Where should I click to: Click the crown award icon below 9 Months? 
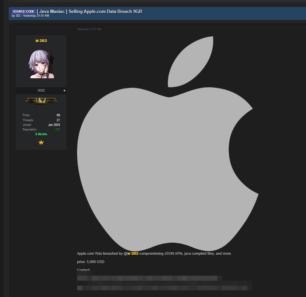click(x=41, y=142)
